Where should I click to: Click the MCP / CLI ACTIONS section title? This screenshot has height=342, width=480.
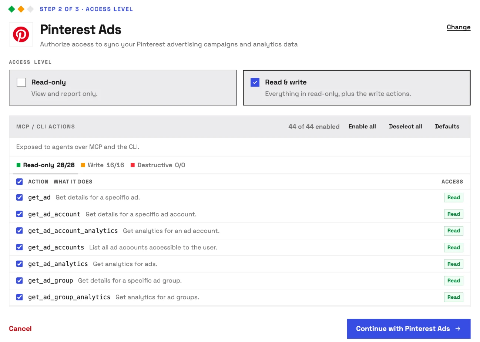[46, 127]
